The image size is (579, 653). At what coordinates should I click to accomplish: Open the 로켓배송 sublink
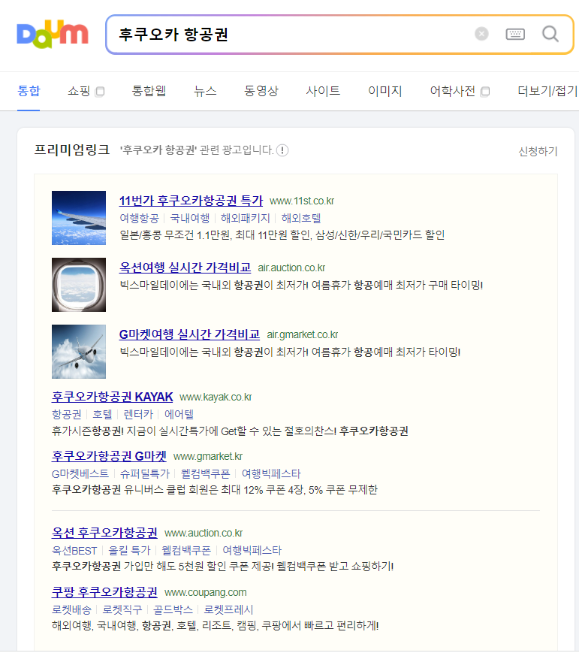coord(71,609)
